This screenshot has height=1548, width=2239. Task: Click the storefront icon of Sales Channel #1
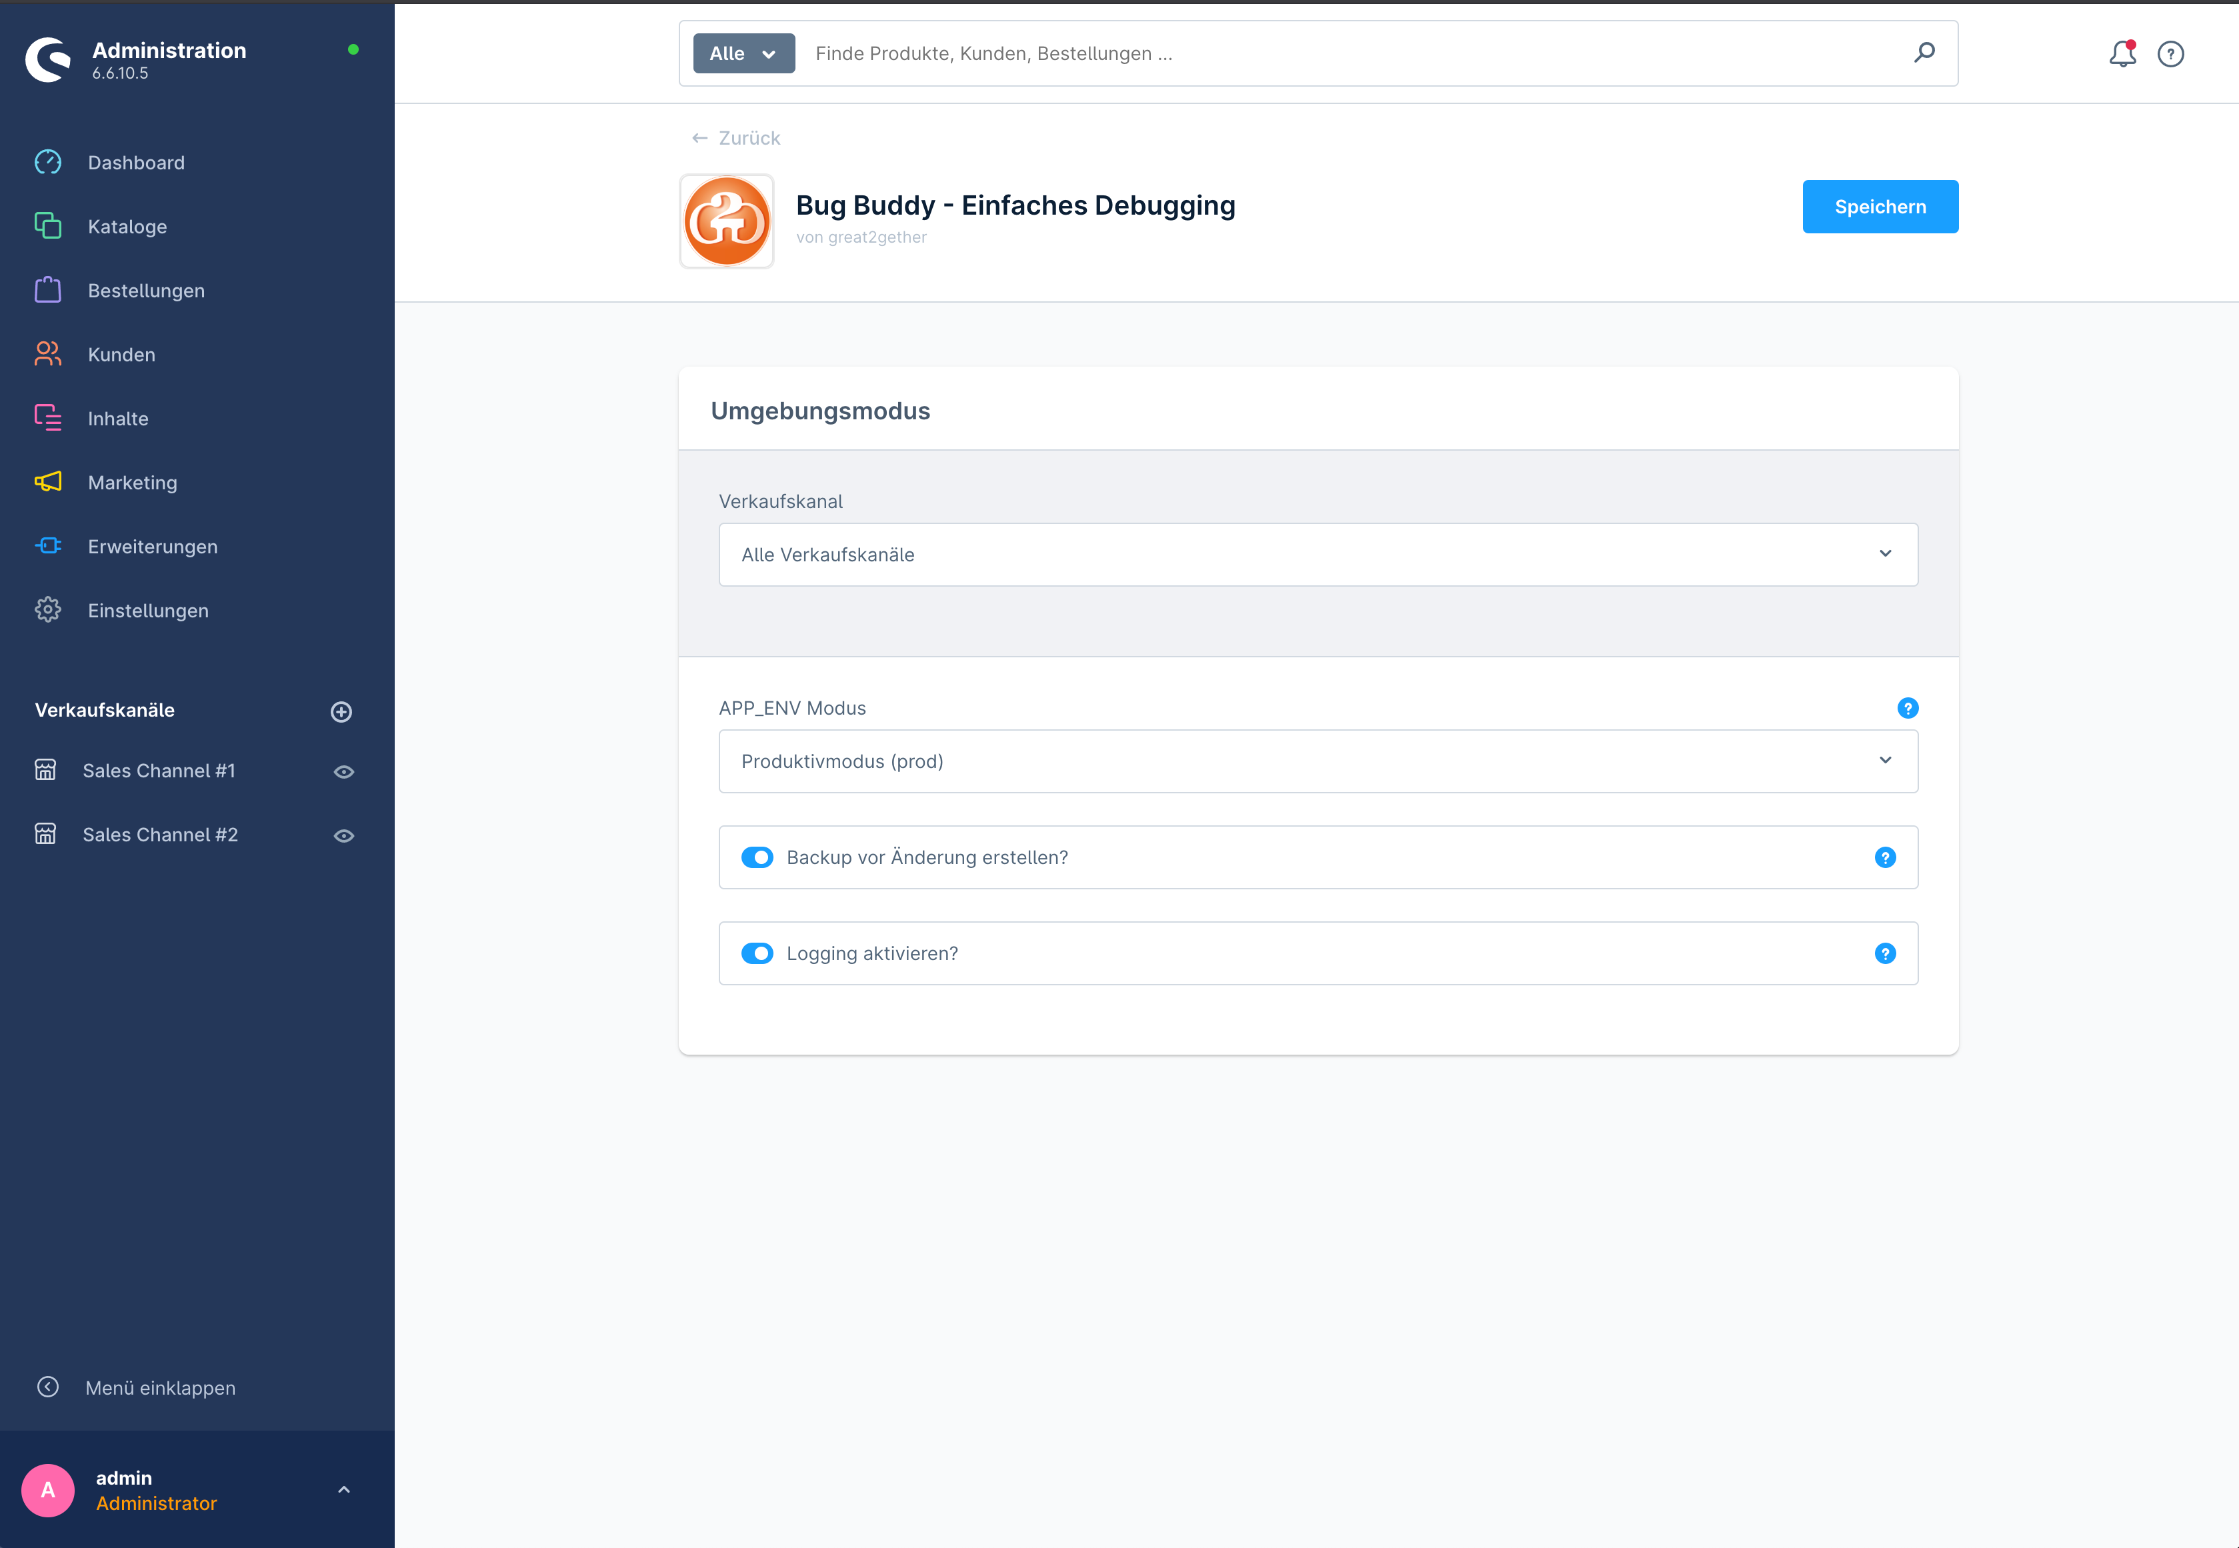tap(45, 770)
